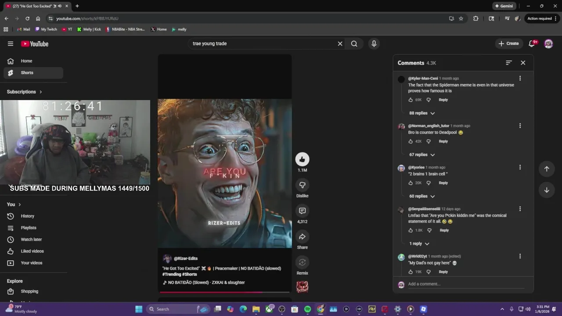Open options for Senpaiiiisenseiiii's comment
The image size is (562, 316).
(x=520, y=209)
